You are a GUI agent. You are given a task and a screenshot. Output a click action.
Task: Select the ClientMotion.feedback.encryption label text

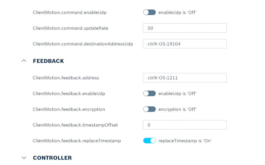[69, 109]
